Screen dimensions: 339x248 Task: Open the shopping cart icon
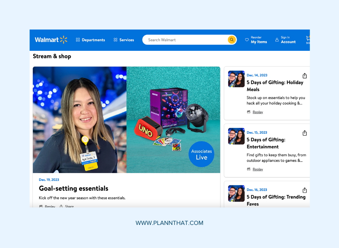click(308, 40)
